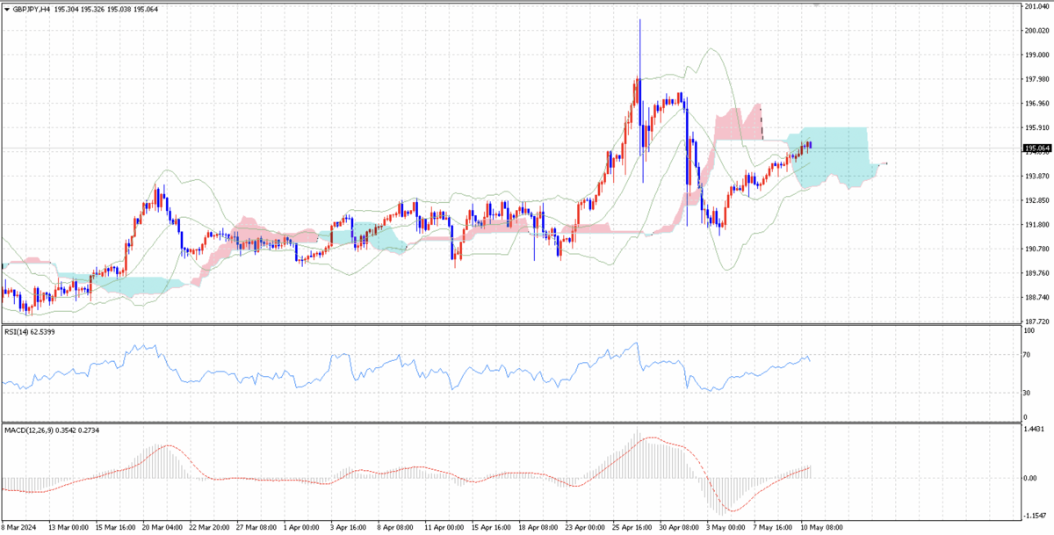Screen dimensions: 1054x535
Task: Click the 197.980 price axis level
Action: (x=1036, y=79)
